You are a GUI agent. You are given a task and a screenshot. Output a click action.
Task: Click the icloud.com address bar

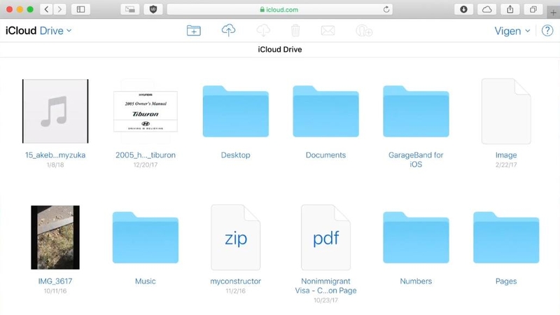(279, 10)
